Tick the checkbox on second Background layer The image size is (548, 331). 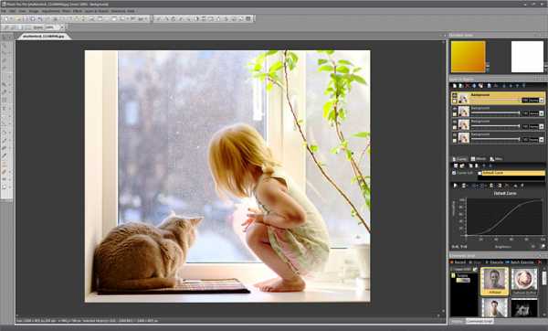(x=455, y=114)
